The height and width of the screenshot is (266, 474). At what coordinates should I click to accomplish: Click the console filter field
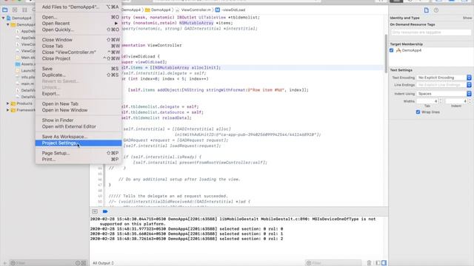tap(333, 263)
